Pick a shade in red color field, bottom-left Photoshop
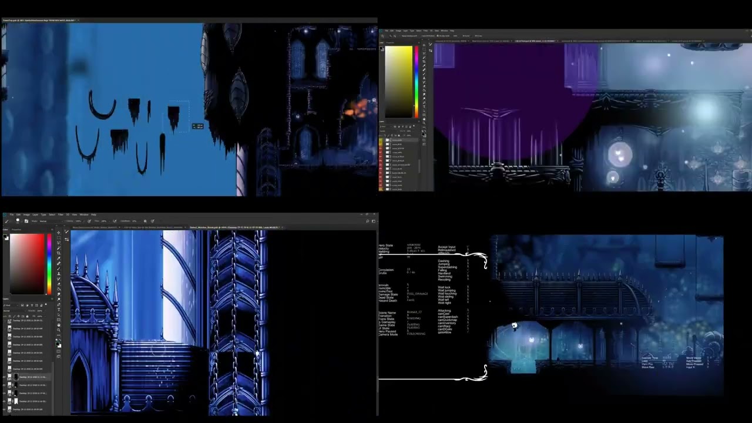The image size is (752, 423). [27, 264]
